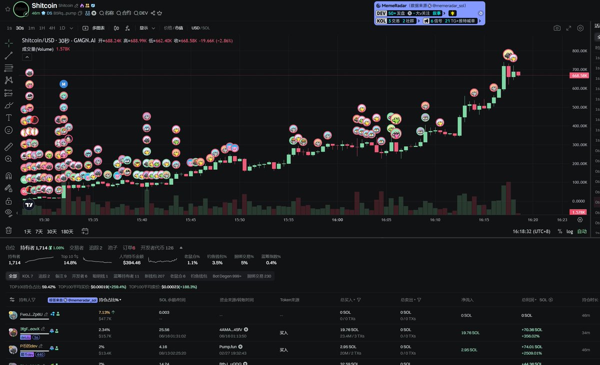This screenshot has height=365, width=600.
Task: Toggle percent scale on the price axis
Action: click(x=560, y=232)
